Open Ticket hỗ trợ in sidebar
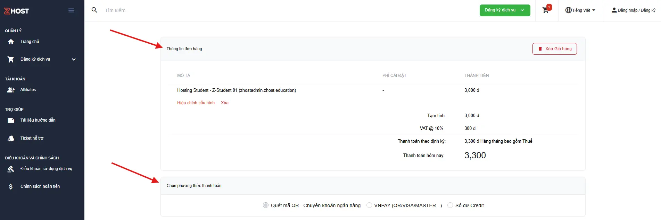This screenshot has height=220, width=661. click(x=32, y=138)
